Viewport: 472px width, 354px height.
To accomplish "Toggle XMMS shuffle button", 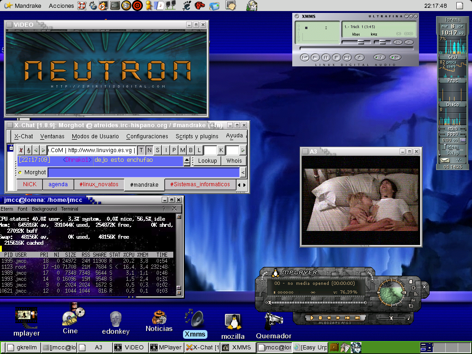I will point(380,57).
